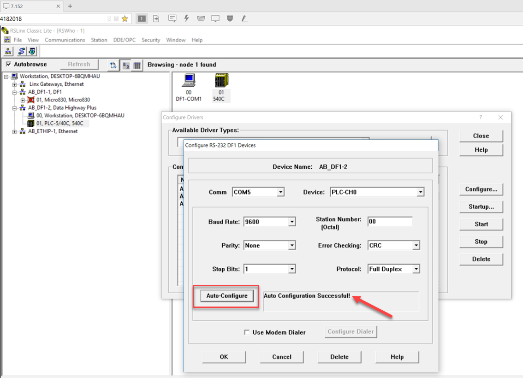The width and height of the screenshot is (523, 378).
Task: Click the on-screen keyboard icon in browser toolbar
Action: (201, 18)
